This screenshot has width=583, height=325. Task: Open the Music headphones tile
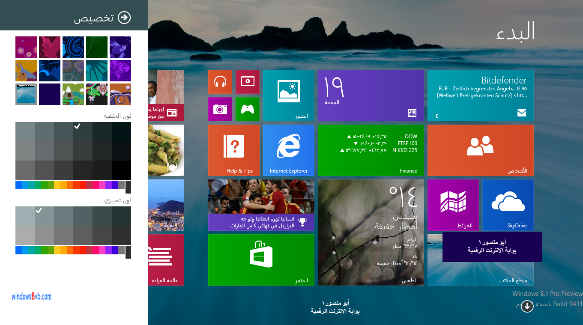[x=220, y=82]
